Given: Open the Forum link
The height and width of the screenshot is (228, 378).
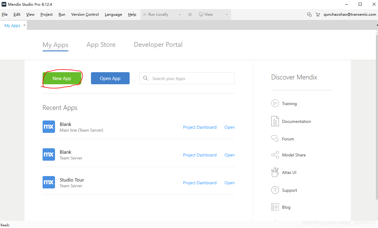Looking at the screenshot, I should 288,139.
